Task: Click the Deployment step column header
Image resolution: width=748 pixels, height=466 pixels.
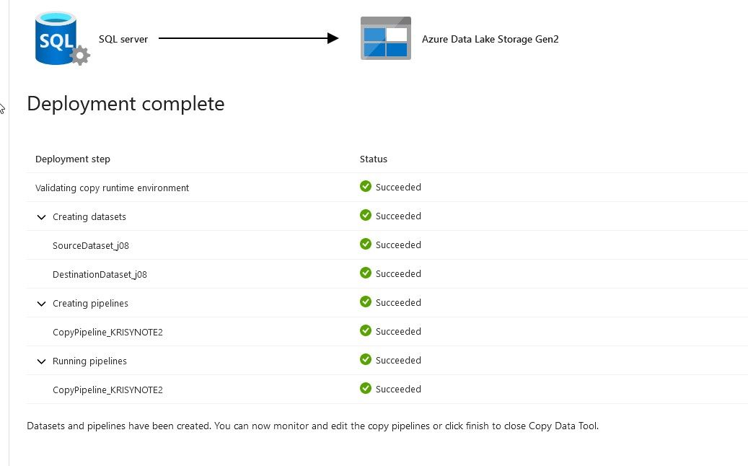Action: point(73,159)
